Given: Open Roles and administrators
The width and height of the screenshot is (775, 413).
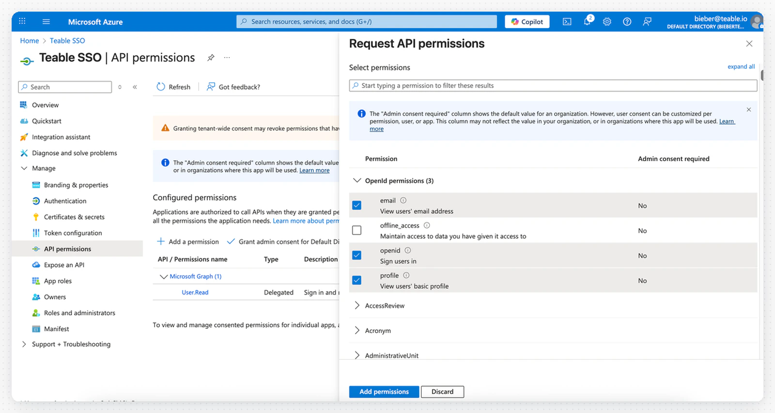Looking at the screenshot, I should coord(80,312).
